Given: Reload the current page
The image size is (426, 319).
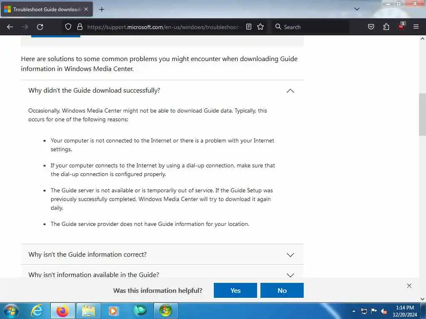Looking at the screenshot, I should 40,27.
